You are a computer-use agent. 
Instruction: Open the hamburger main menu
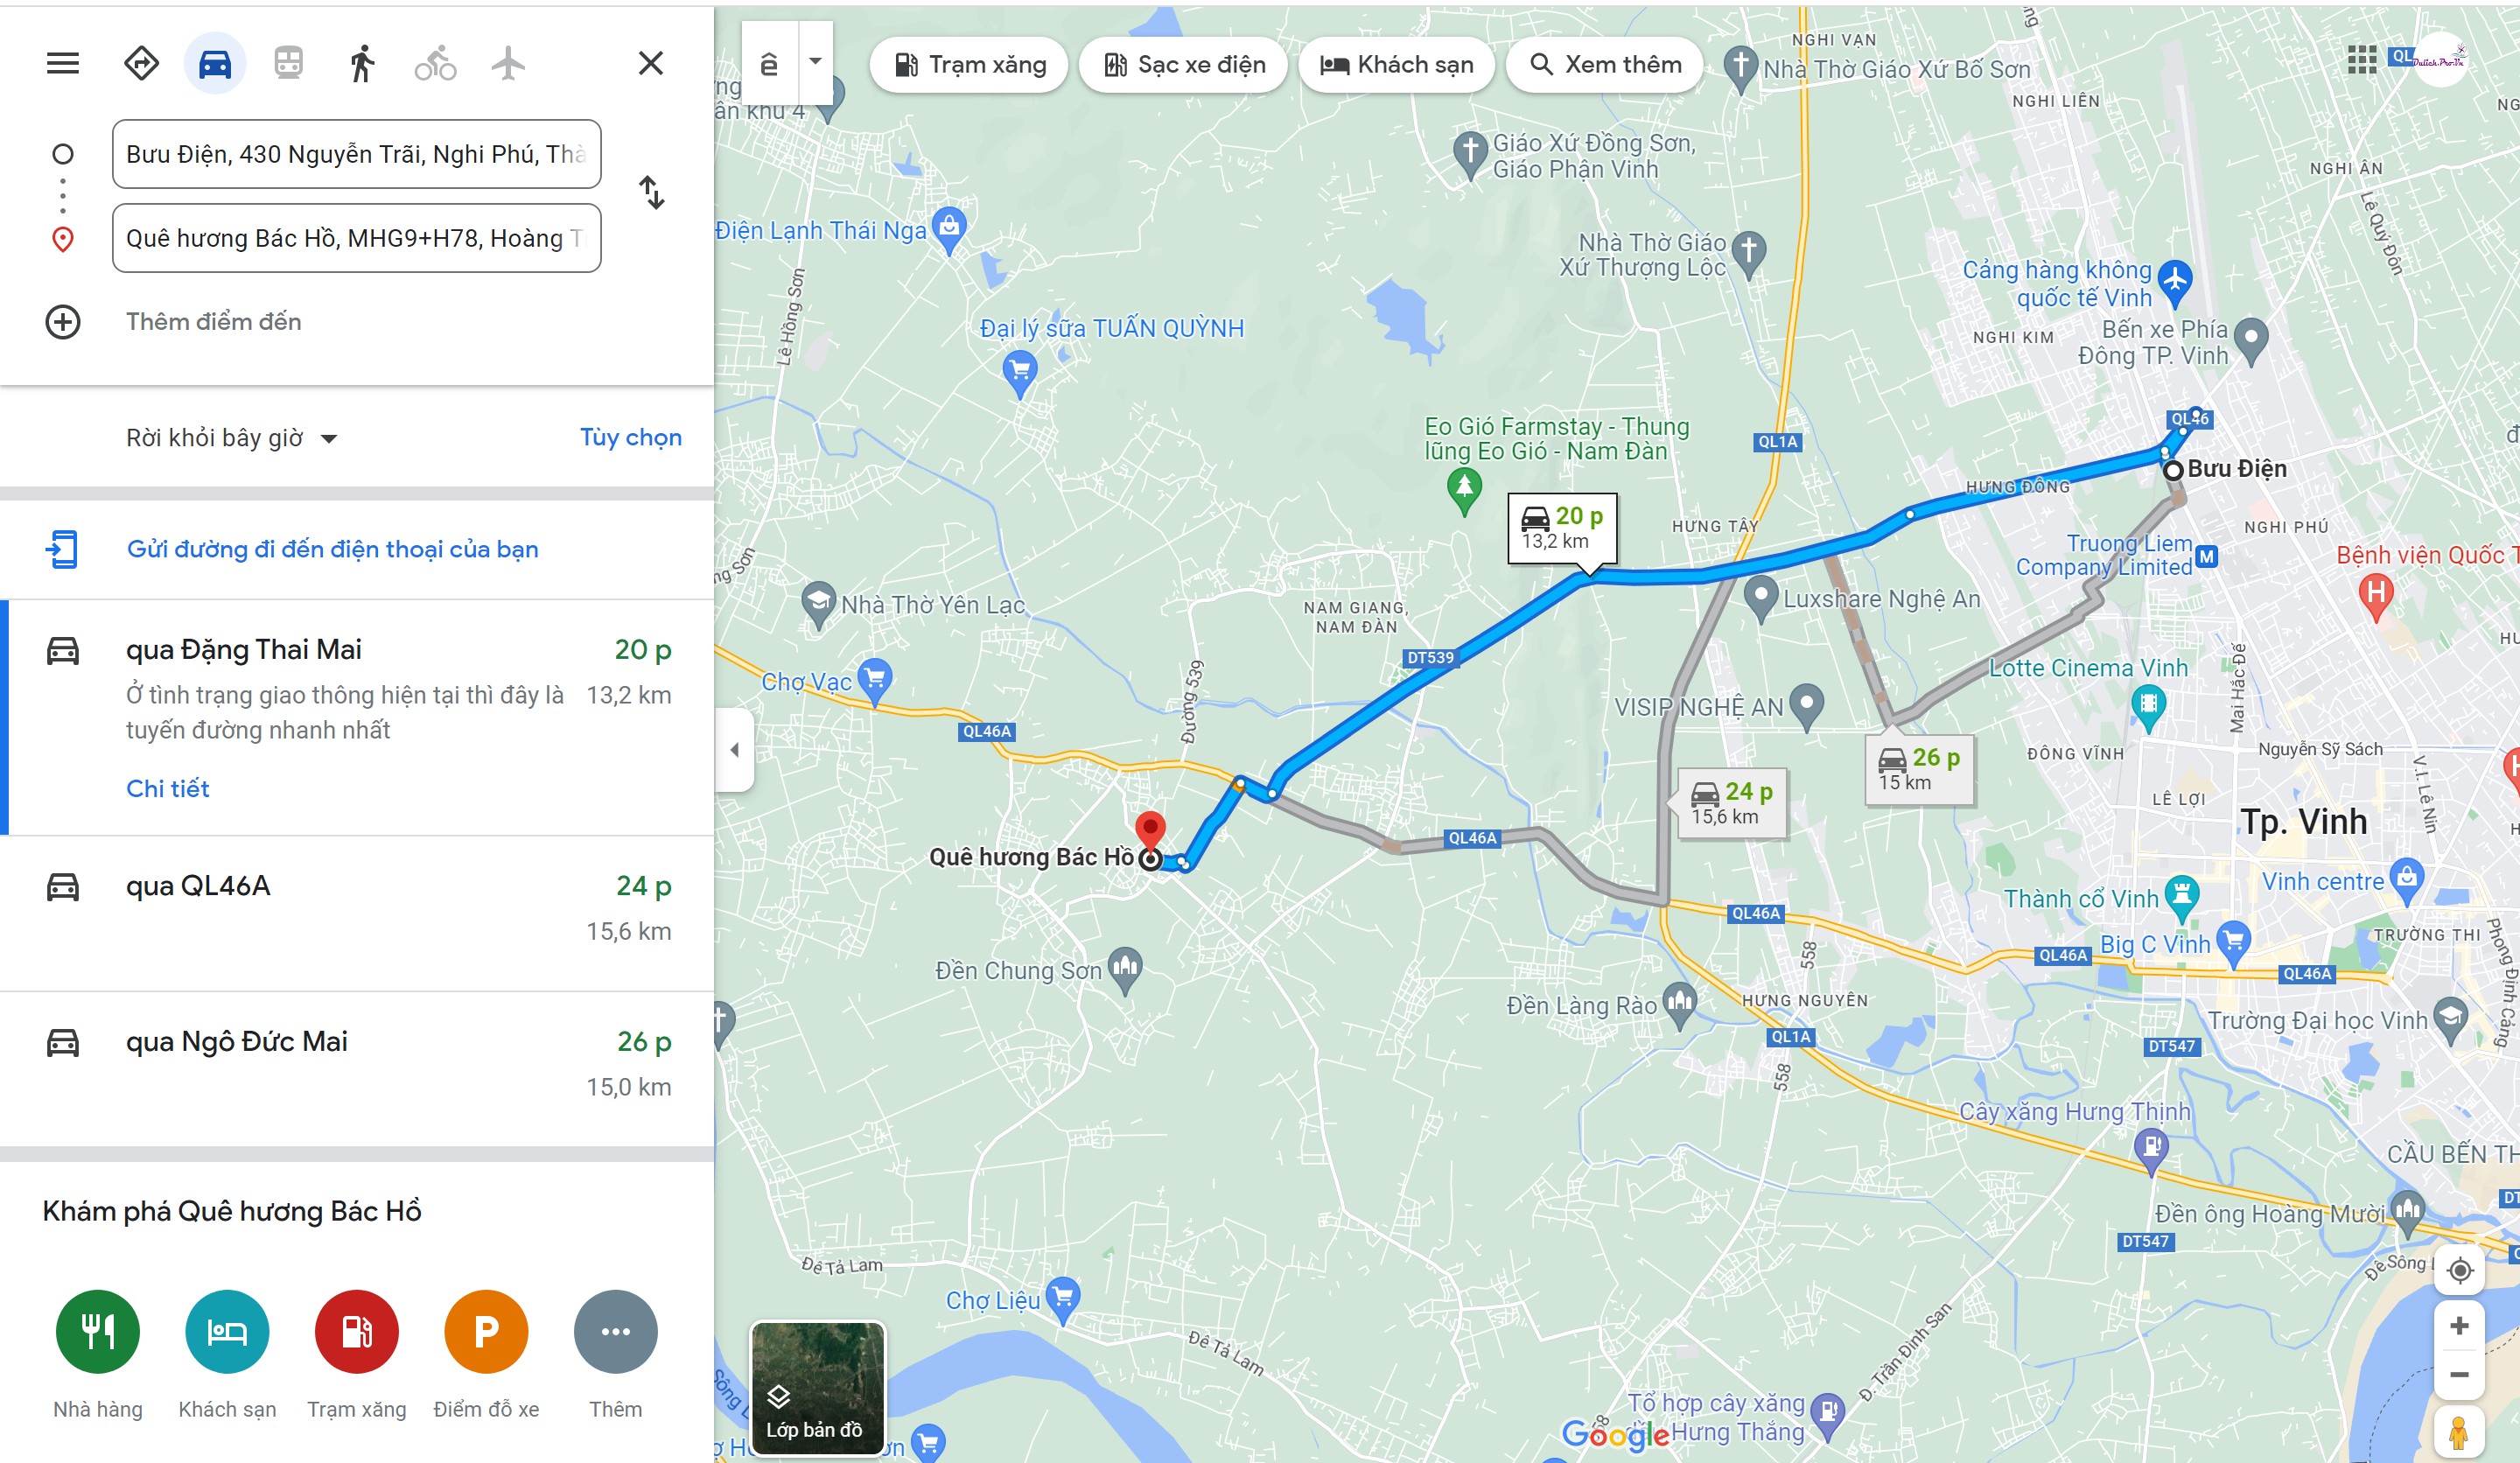63,64
